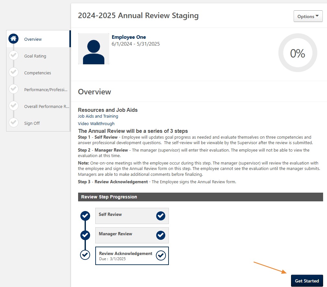The height and width of the screenshot is (287, 327).
Task: Click the Resources and Job Aids heading
Action: point(108,110)
